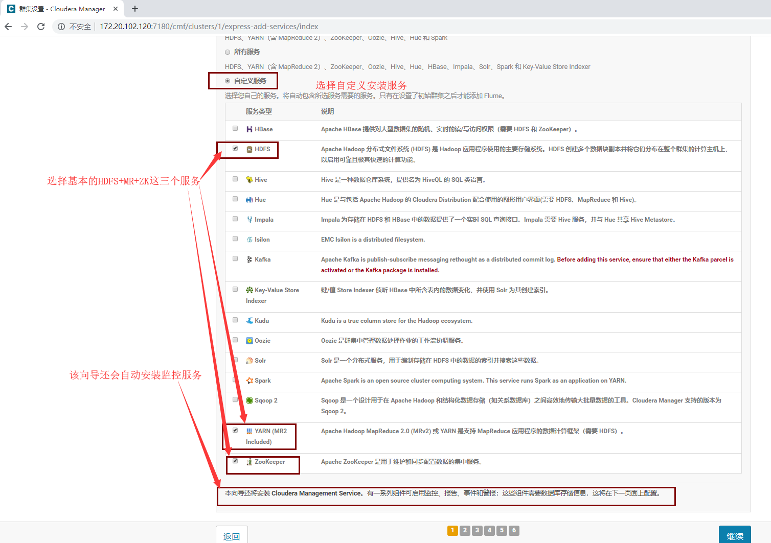This screenshot has width=771, height=543.
Task: Click the Cloudera Management Service notice text
Action: [443, 493]
